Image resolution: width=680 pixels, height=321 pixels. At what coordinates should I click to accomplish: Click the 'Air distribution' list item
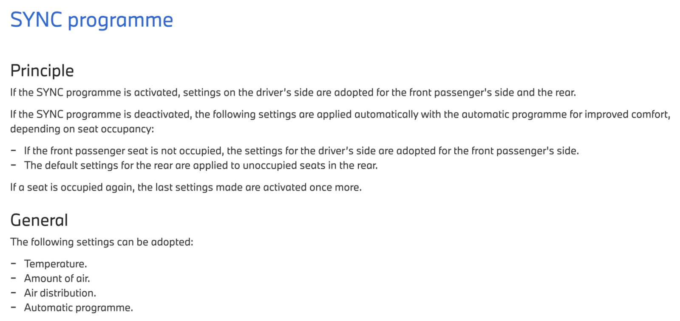[x=60, y=293]
